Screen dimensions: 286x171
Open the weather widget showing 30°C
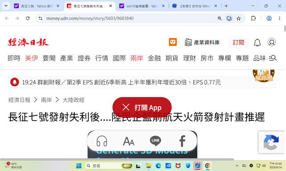[x=13, y=166]
